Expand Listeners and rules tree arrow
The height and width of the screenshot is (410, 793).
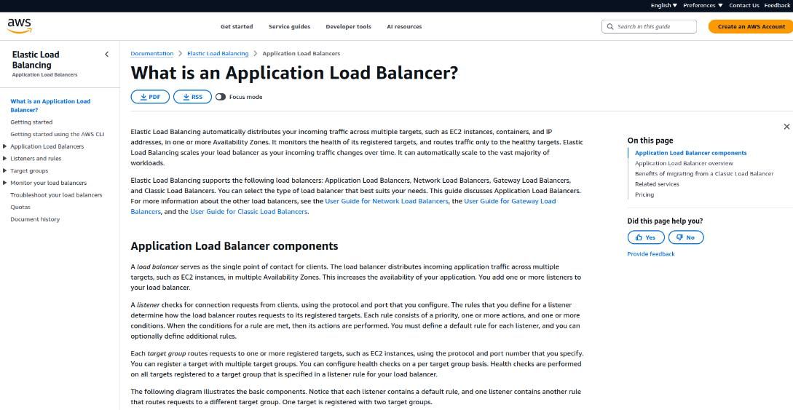tap(5, 159)
